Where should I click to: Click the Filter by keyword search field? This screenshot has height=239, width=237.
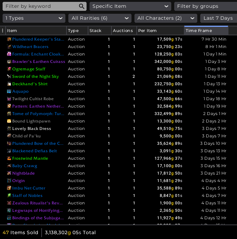tap(41, 6)
